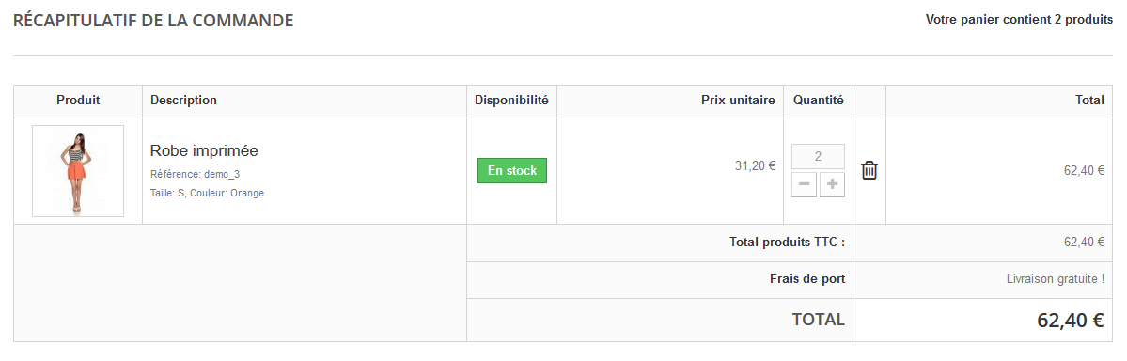
Task: Click the Description column header
Action: [x=184, y=101]
